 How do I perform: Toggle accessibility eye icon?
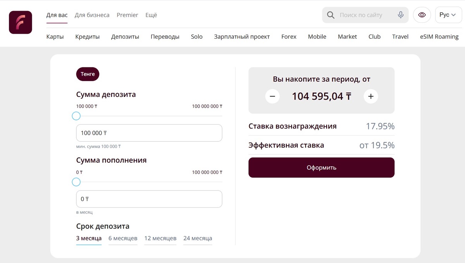click(x=422, y=15)
